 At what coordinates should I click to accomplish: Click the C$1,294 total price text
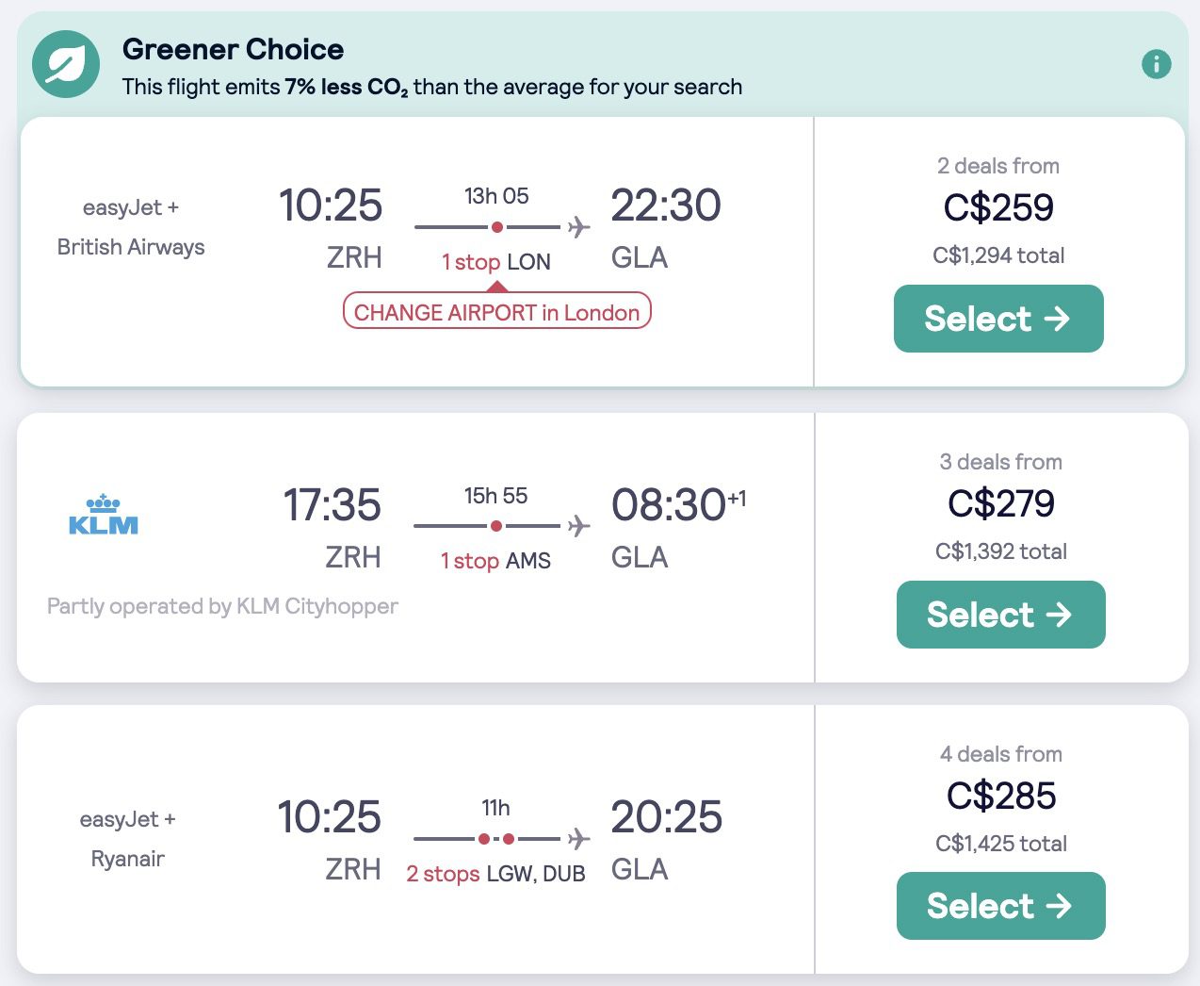click(998, 255)
